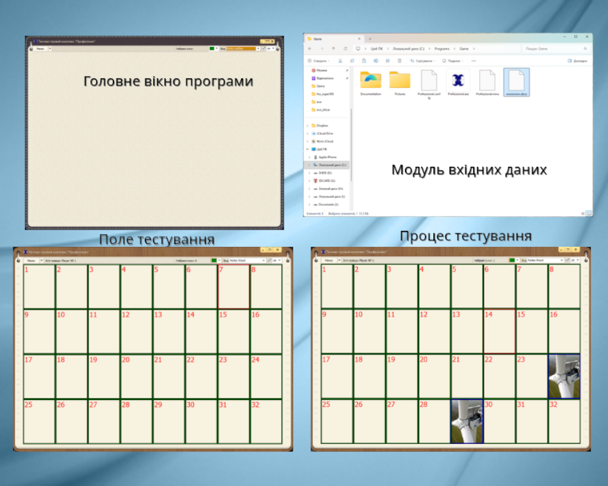Screen dimensions: 608x486
Task: Open Музика in Explorer quick access
Action: [319, 71]
